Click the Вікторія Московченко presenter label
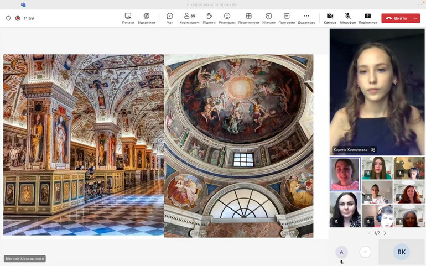 (25, 259)
